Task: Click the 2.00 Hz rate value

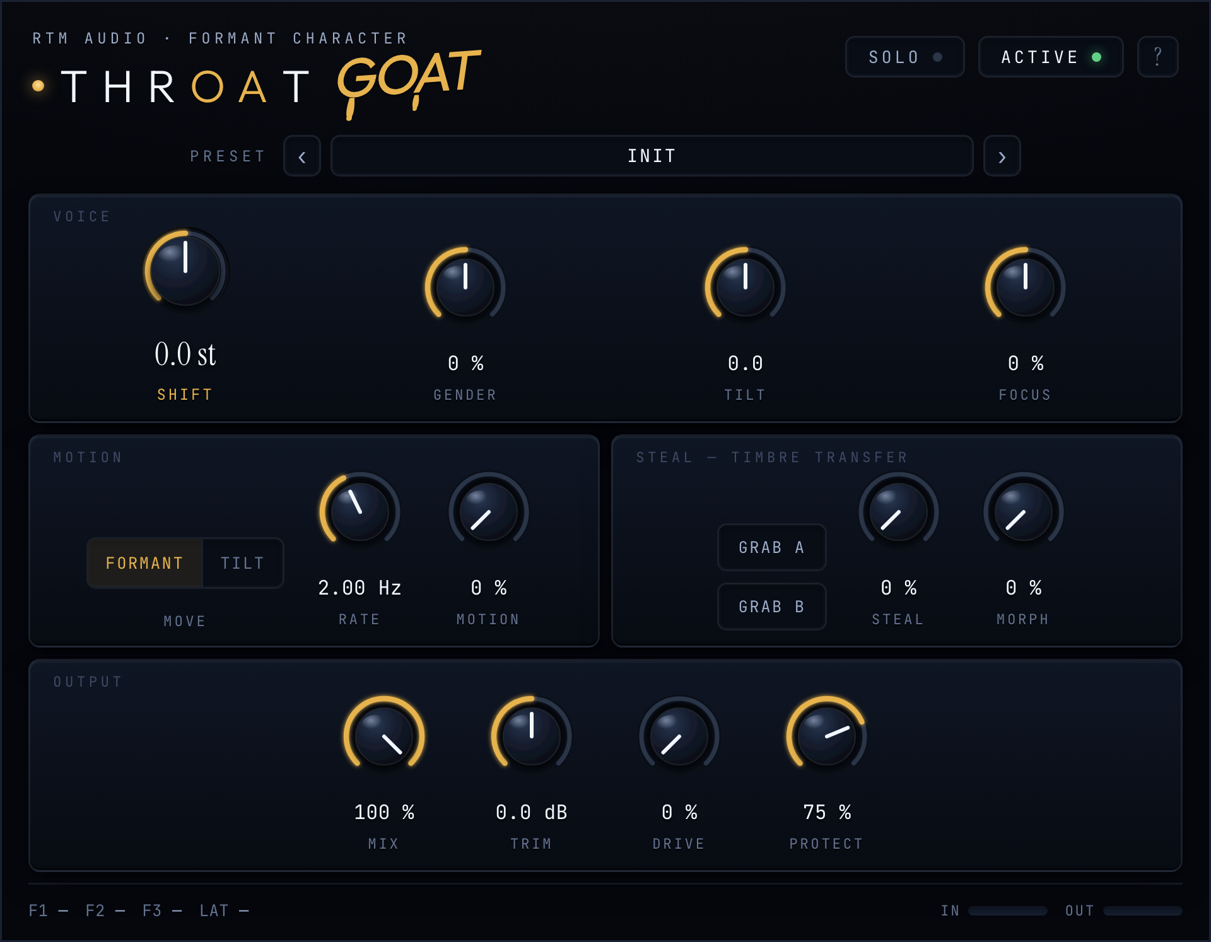Action: 360,588
